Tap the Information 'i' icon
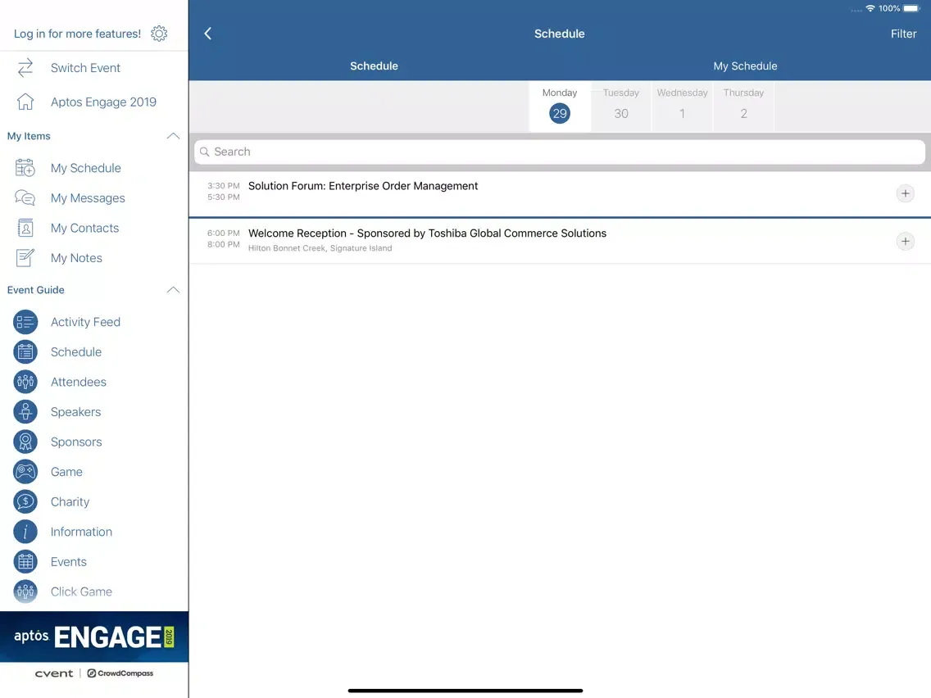Viewport: 931px width, 698px height. (x=25, y=532)
